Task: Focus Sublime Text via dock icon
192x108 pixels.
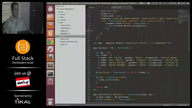Action: [50, 65]
